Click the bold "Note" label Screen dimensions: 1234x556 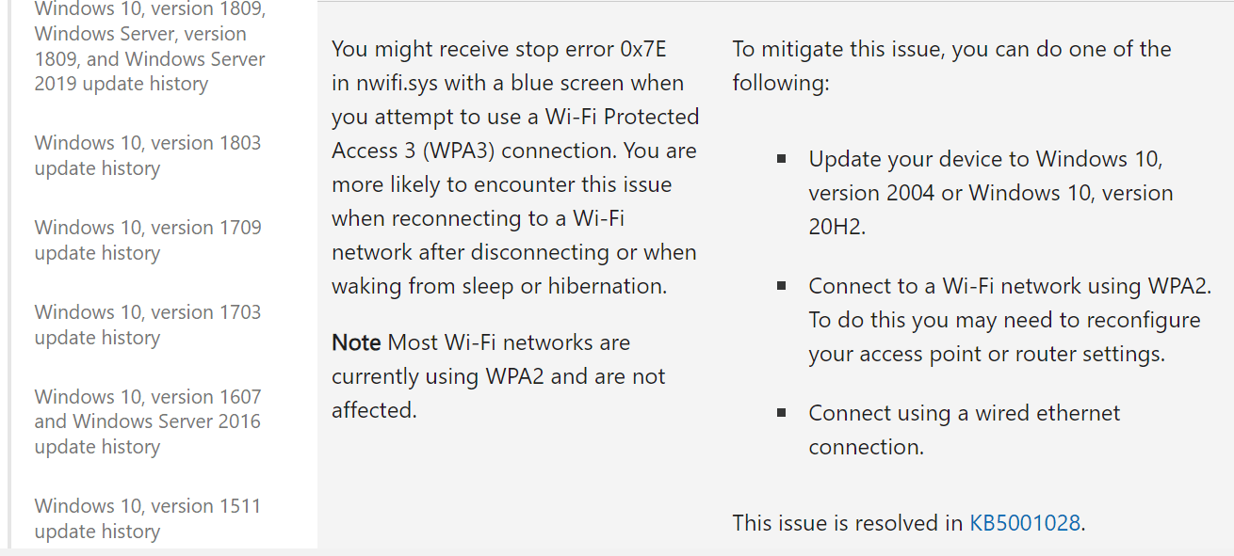tap(356, 342)
